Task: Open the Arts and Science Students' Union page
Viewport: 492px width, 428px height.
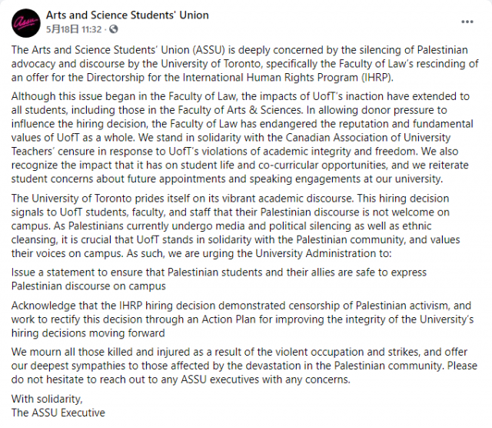Action: point(127,15)
